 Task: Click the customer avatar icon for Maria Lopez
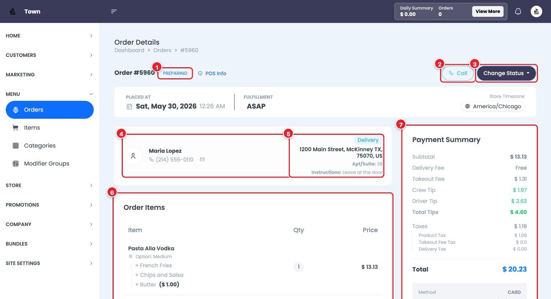pyautogui.click(x=133, y=155)
